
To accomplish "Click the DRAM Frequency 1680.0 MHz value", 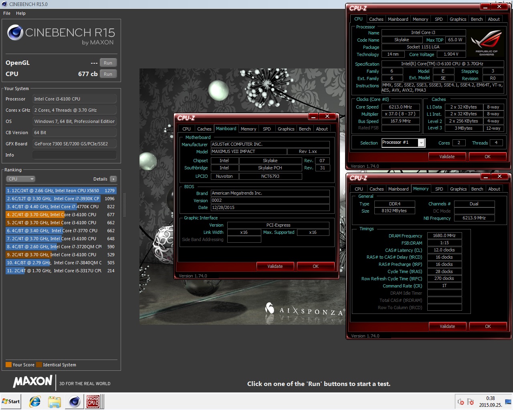I will pos(444,235).
